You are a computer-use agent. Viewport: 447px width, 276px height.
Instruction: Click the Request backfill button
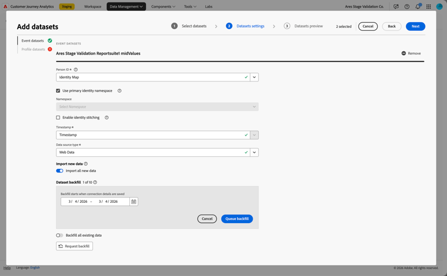pos(74,246)
